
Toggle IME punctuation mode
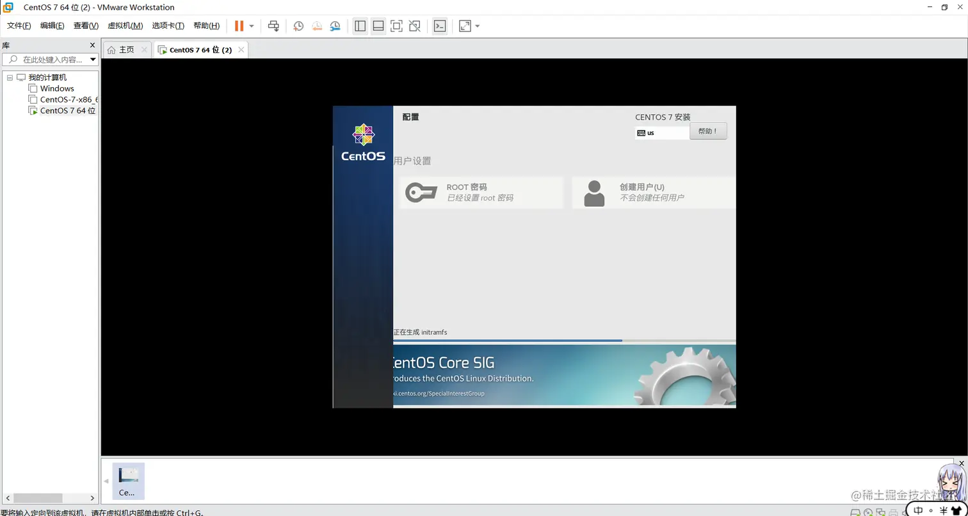tap(932, 510)
